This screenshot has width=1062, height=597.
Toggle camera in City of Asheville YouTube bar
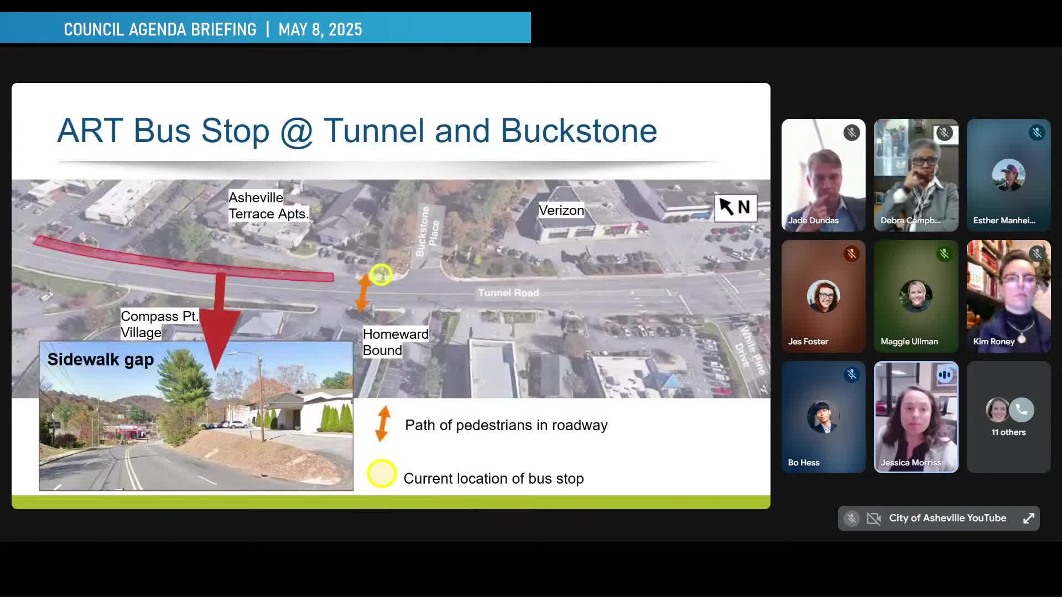[x=873, y=519]
